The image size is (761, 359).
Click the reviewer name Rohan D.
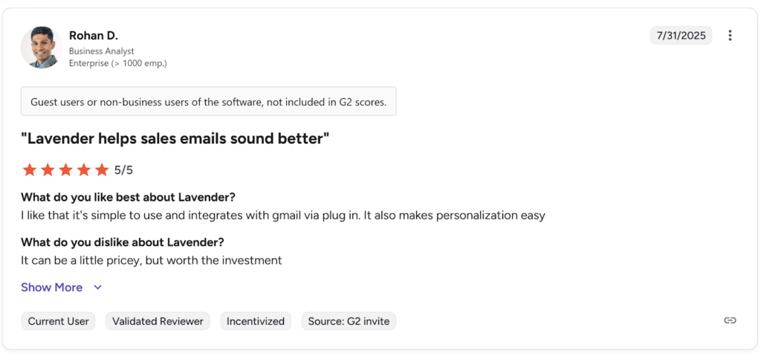tap(94, 36)
